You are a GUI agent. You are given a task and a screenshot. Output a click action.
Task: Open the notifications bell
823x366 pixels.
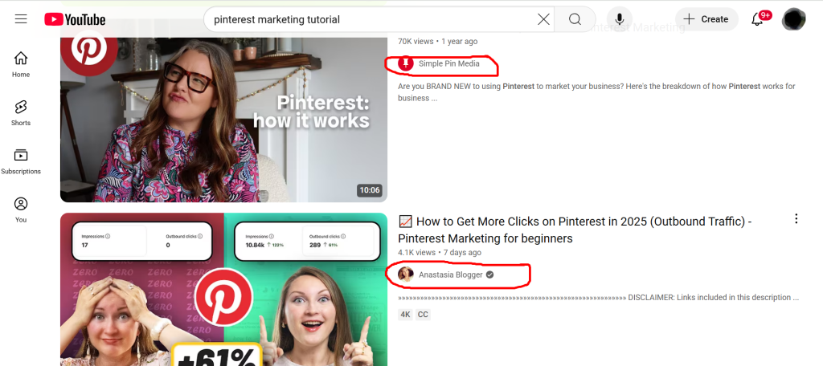pos(757,19)
